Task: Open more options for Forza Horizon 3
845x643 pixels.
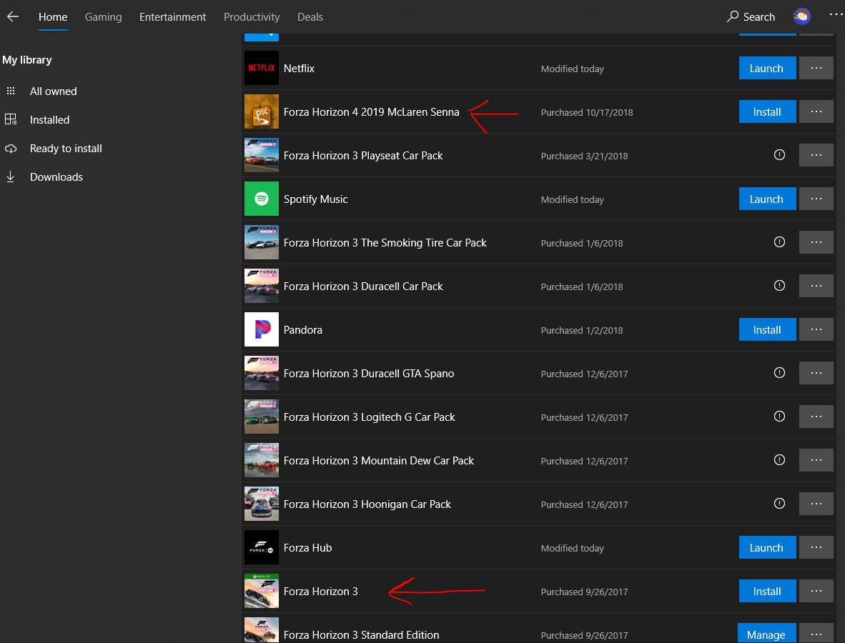Action: click(816, 592)
